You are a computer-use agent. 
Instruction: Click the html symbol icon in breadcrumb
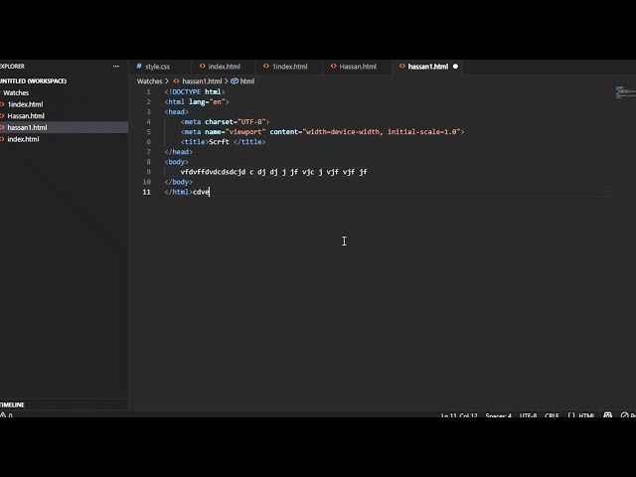235,81
